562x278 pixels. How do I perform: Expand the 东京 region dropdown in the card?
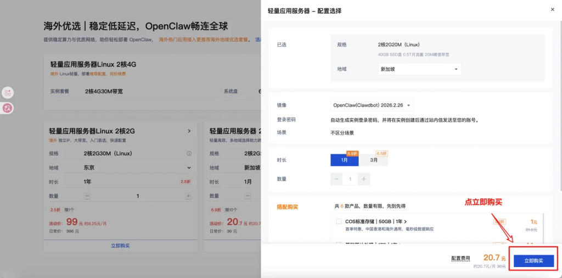coord(189,168)
